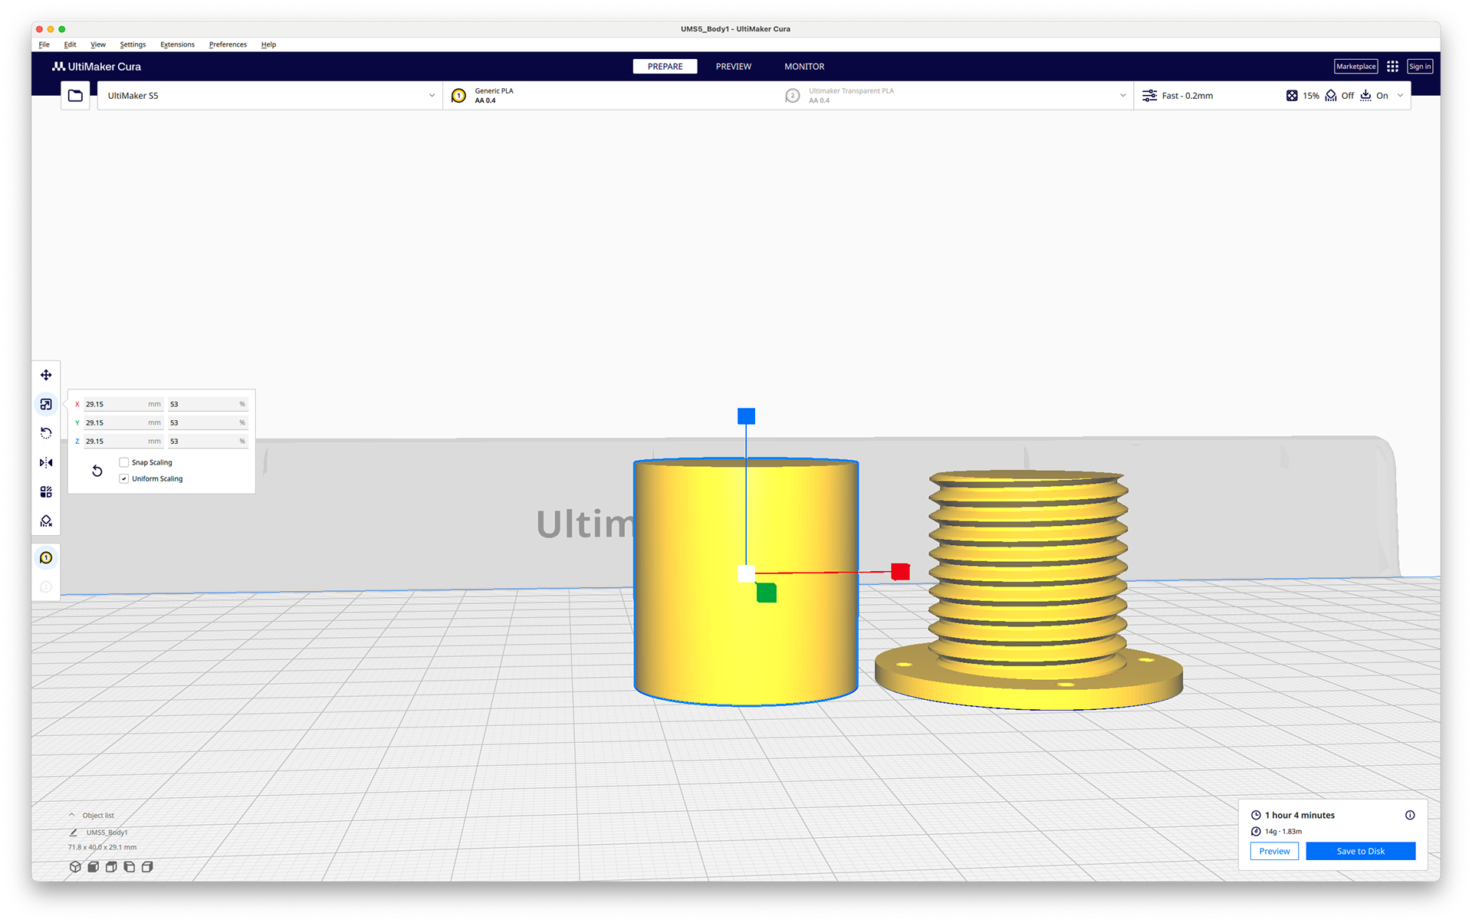Image resolution: width=1472 pixels, height=923 pixels.
Task: Switch to front view icon
Action: (93, 866)
